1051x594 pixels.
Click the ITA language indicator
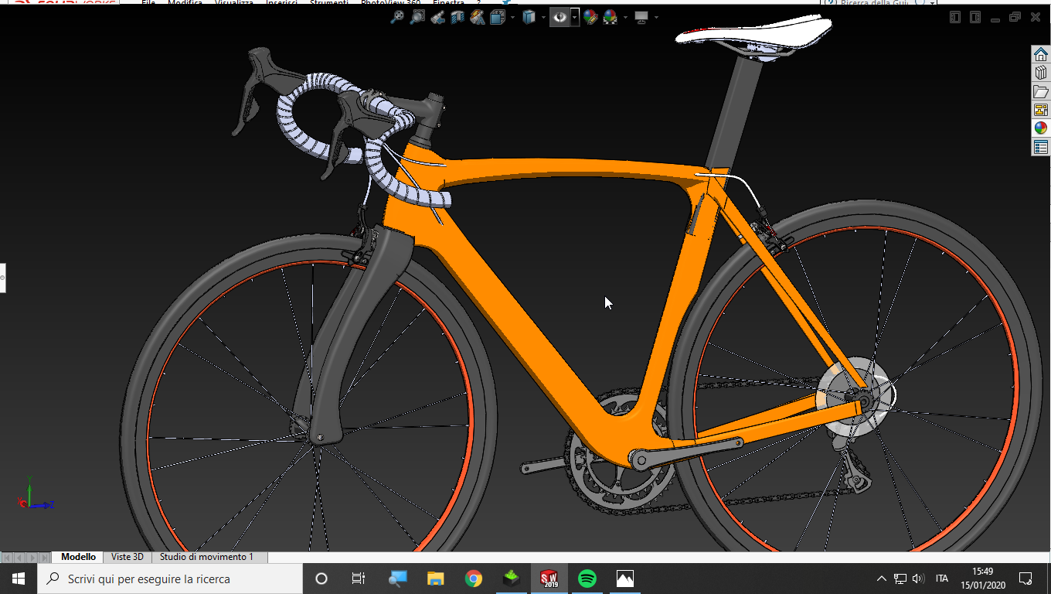942,579
